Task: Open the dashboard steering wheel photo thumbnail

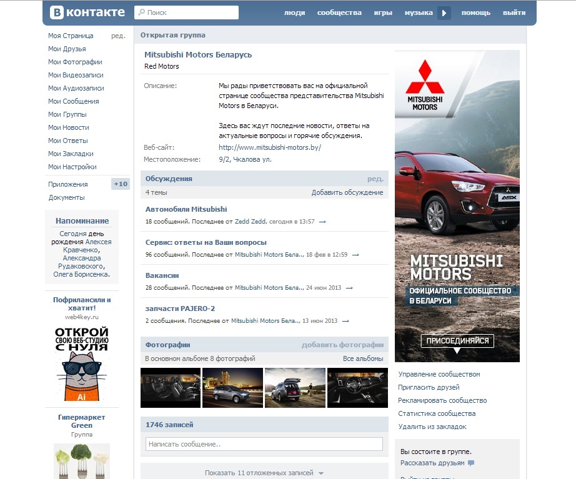Action: pyautogui.click(x=357, y=388)
